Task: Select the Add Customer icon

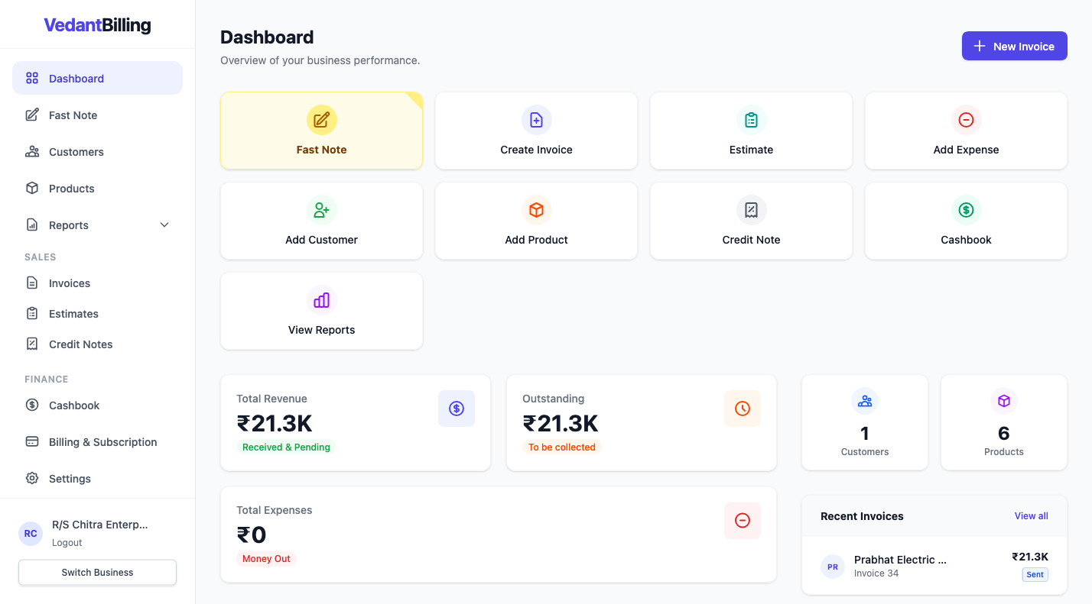Action: (321, 210)
